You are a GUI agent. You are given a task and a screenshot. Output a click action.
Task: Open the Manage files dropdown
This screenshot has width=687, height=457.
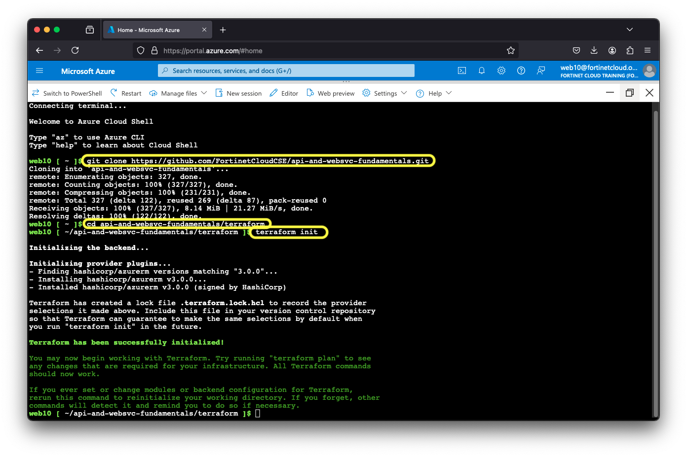tap(178, 93)
